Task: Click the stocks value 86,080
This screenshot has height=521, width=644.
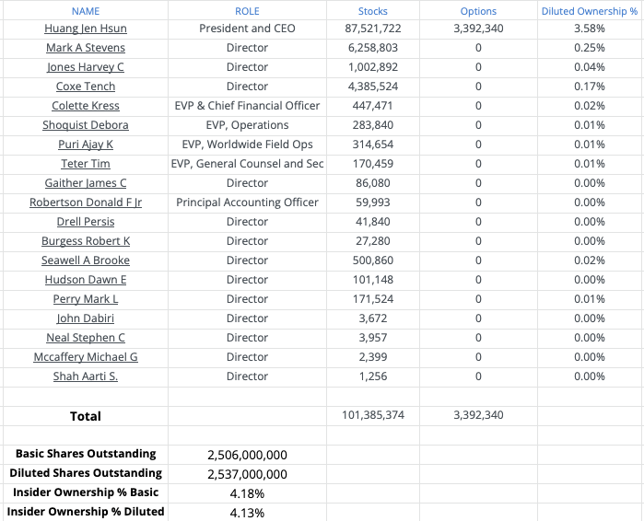Action: click(373, 183)
